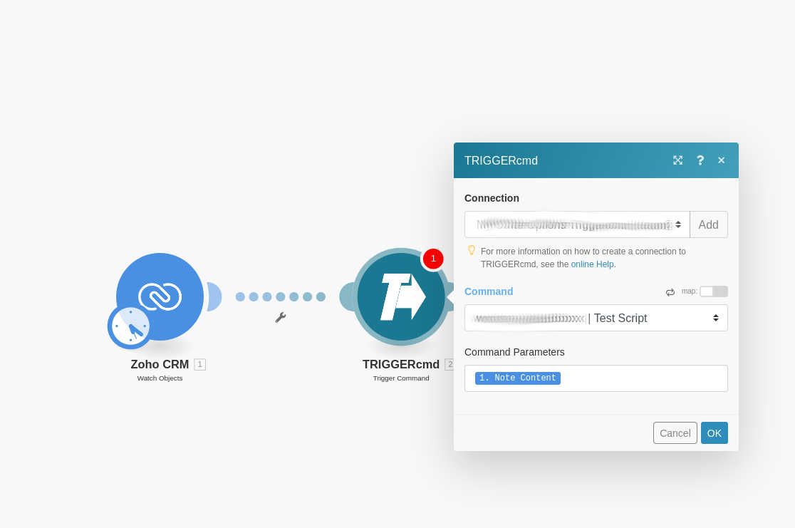
Task: Click the Zoho CRM module label
Action: click(160, 364)
